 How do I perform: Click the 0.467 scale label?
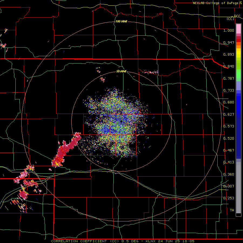pos(229,150)
